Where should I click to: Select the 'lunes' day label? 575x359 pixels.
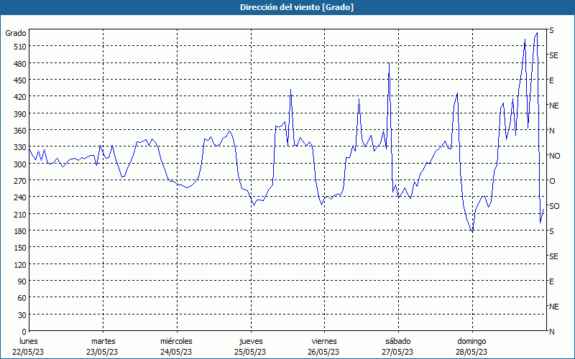pyautogui.click(x=29, y=342)
